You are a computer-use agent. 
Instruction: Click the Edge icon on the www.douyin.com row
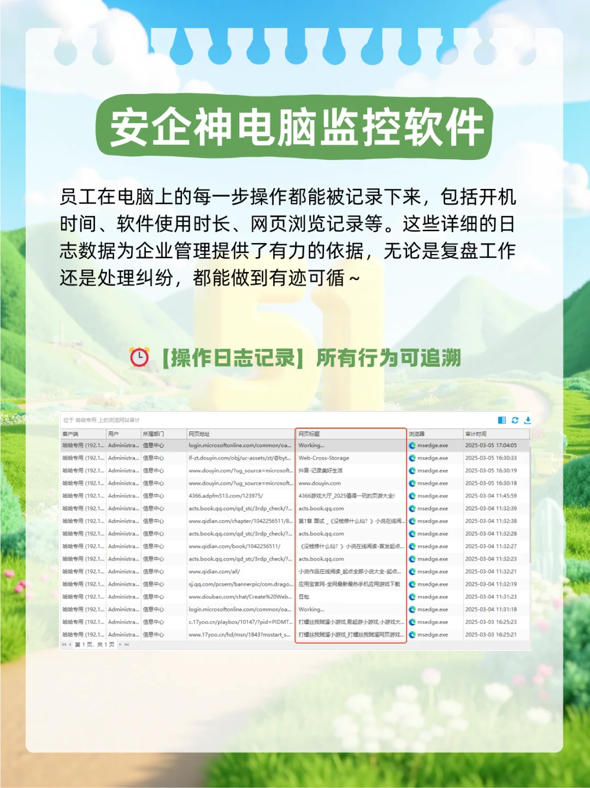click(412, 483)
